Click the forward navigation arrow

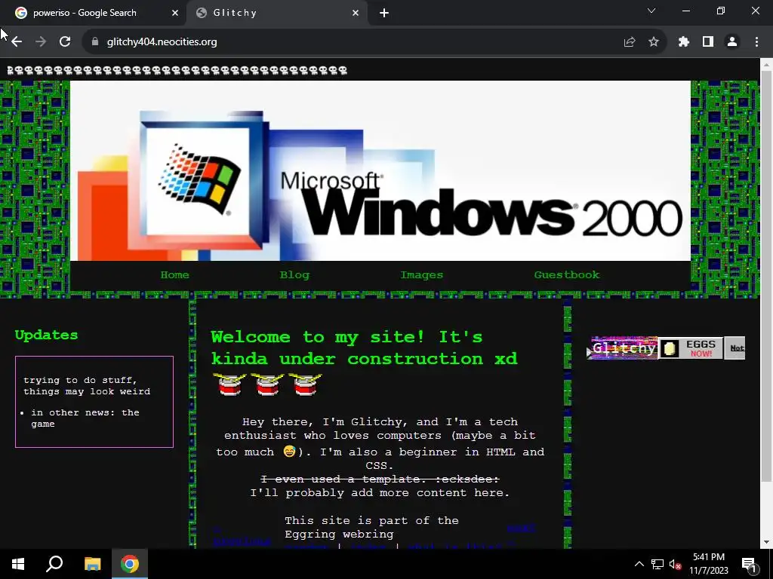coord(41,42)
